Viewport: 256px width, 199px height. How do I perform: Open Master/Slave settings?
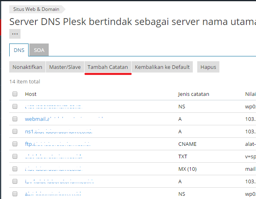coord(65,67)
